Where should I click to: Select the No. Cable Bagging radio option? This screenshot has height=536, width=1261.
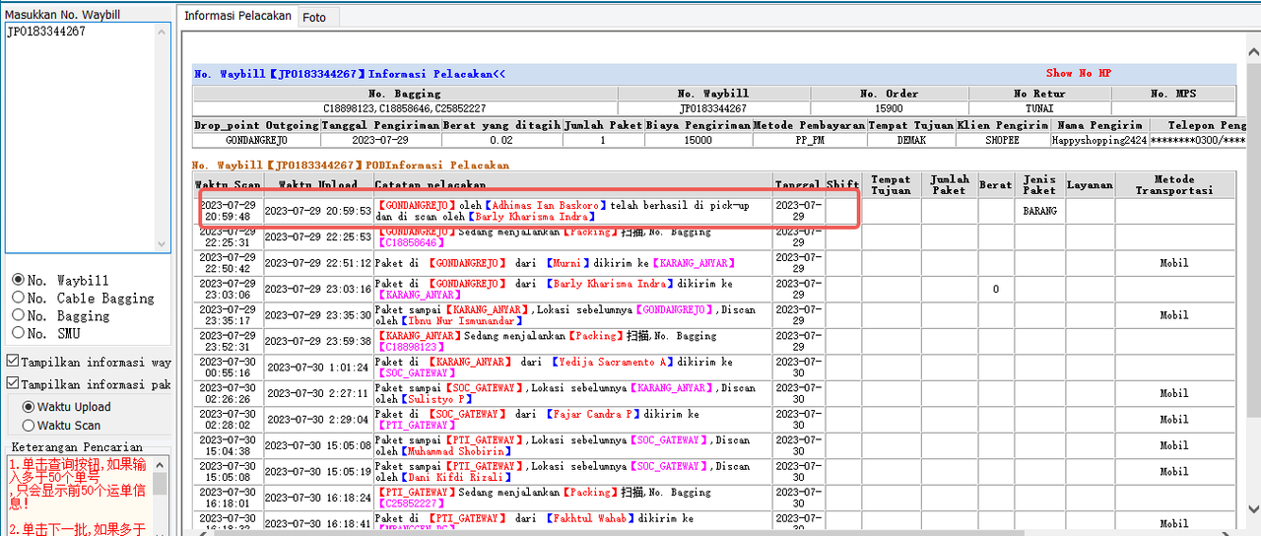18,299
